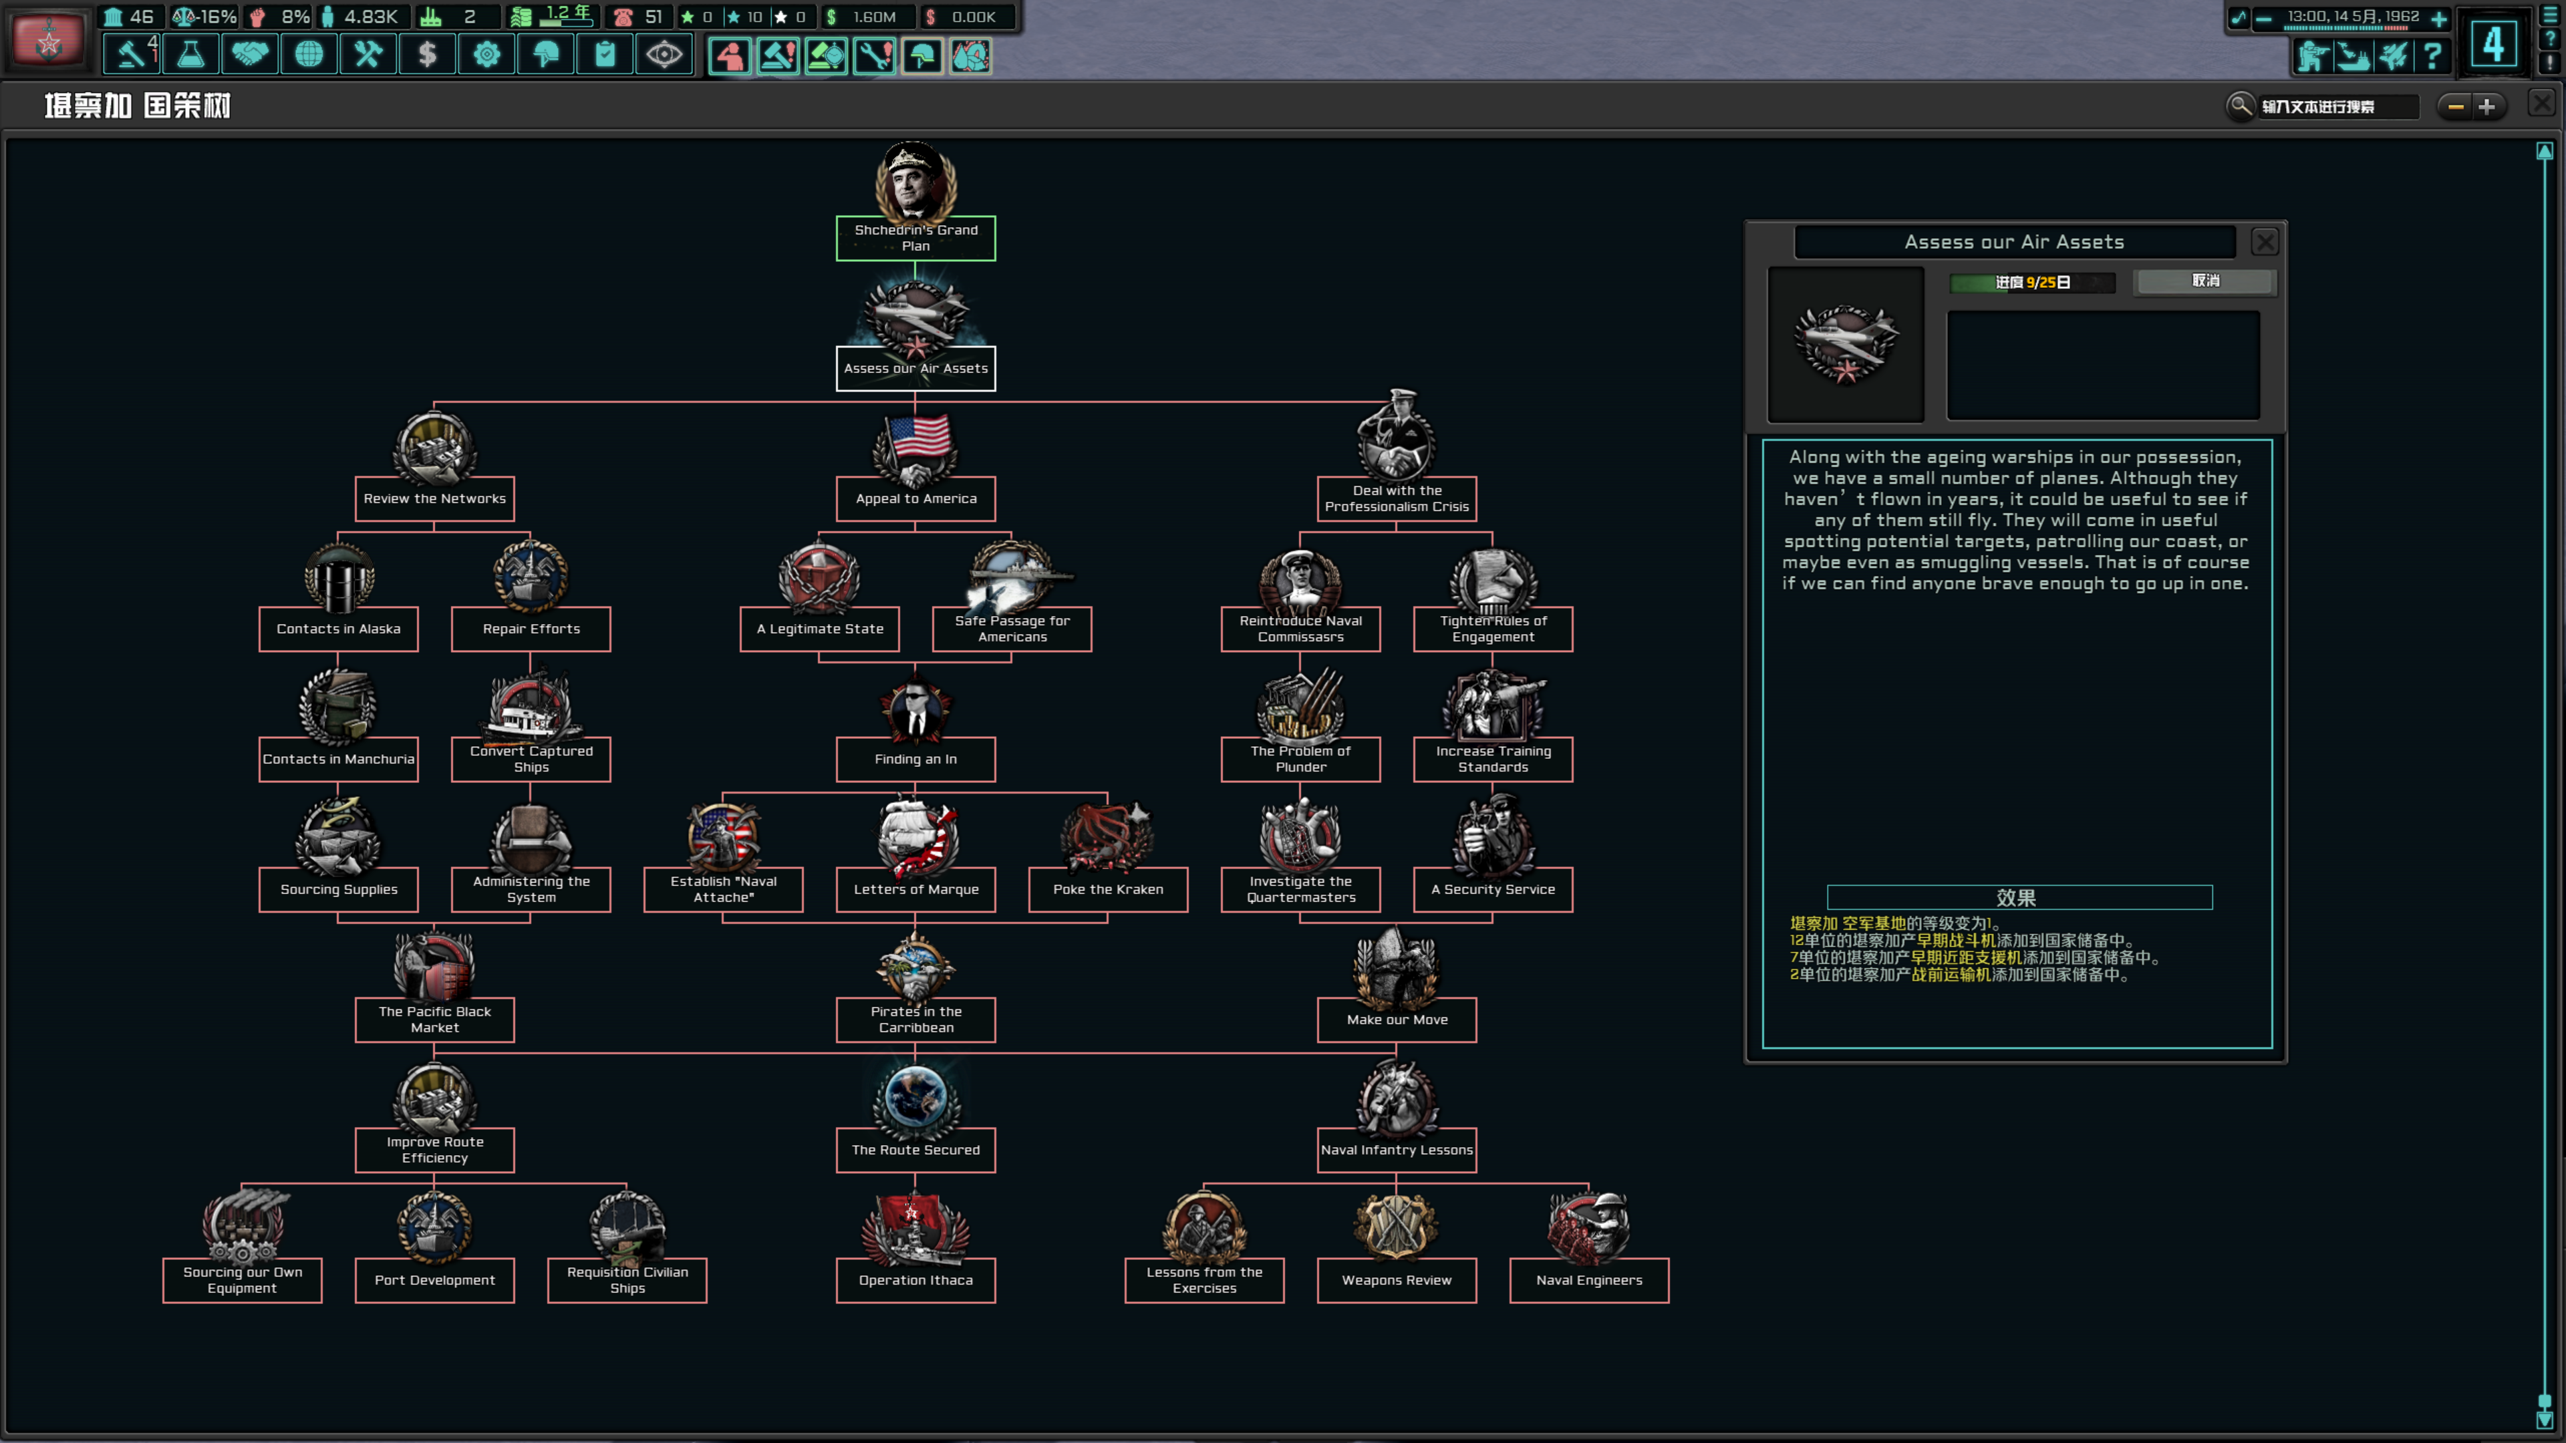Screen dimensions: 2566x1443
Task: Select The Pacific Black Market focus
Action: pyautogui.click(x=434, y=1019)
